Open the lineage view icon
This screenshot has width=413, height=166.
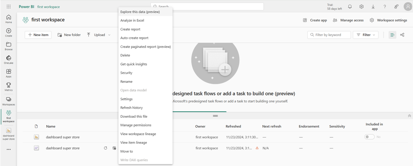tap(402, 35)
